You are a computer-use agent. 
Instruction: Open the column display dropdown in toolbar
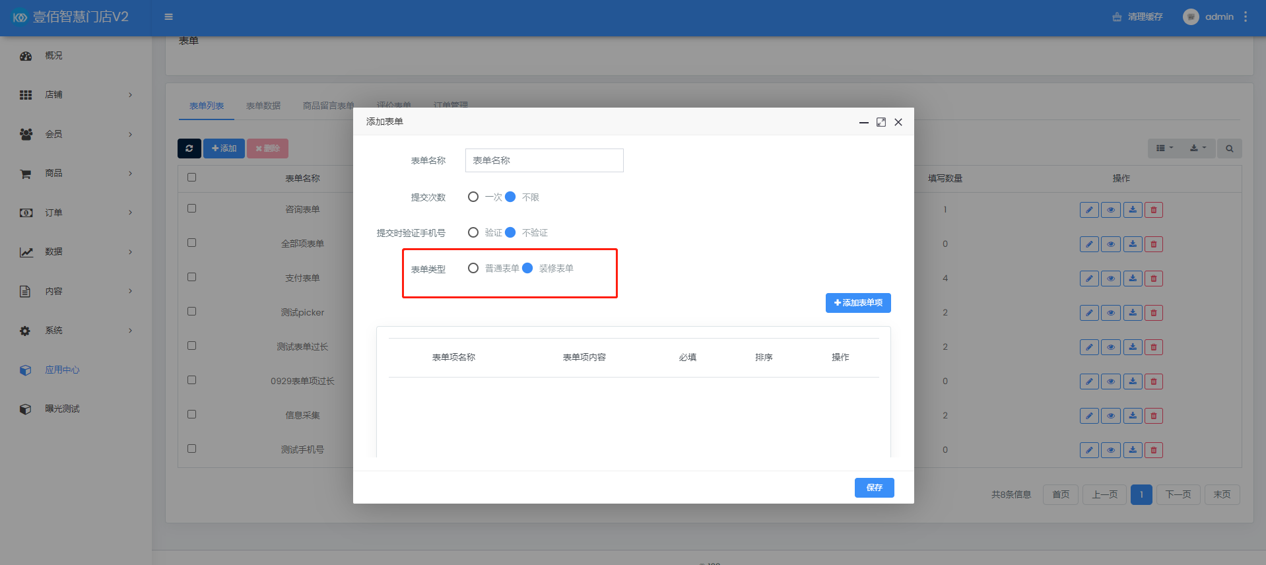[x=1164, y=149]
